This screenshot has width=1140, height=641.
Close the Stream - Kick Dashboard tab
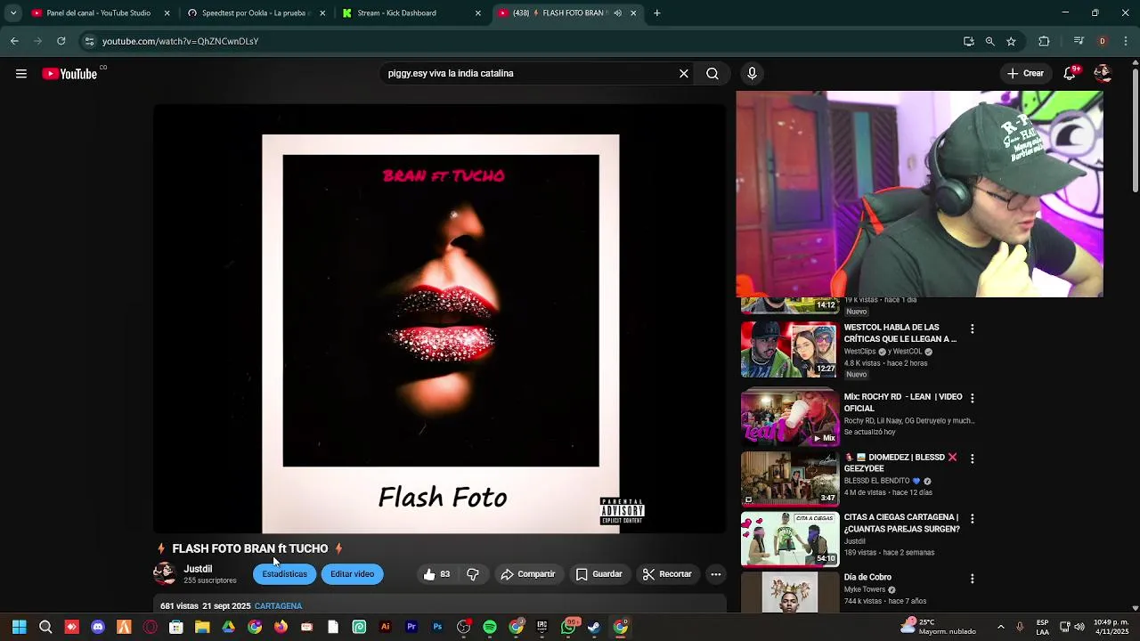[477, 13]
